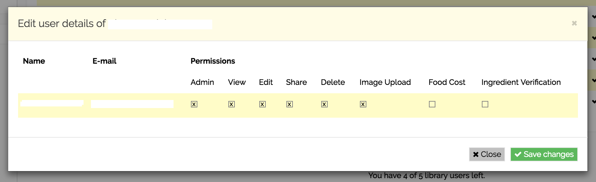Toggle the Share permission checkbox

point(290,104)
